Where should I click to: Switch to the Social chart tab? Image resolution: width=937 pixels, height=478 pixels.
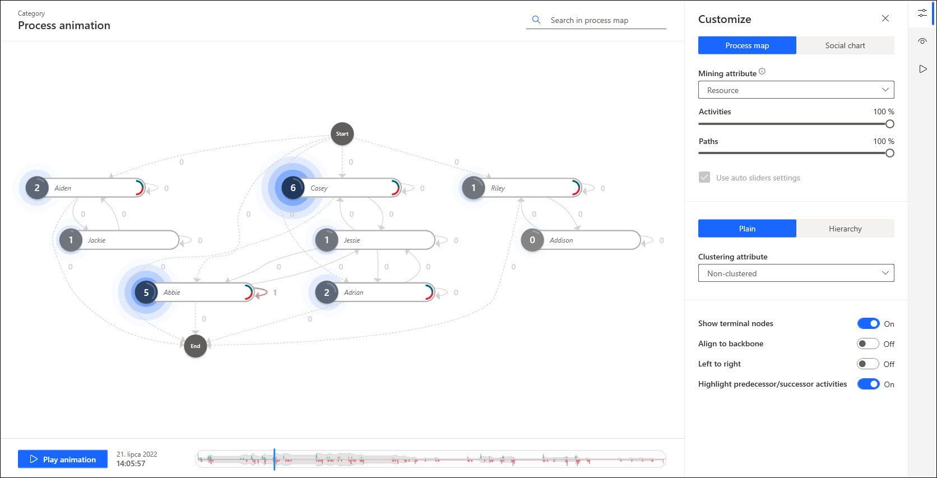(x=845, y=45)
